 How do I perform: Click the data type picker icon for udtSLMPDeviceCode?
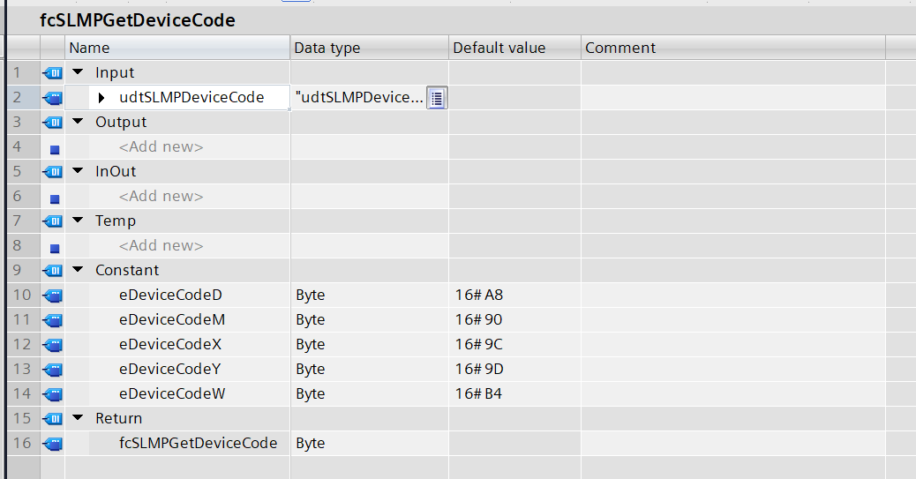pos(437,98)
